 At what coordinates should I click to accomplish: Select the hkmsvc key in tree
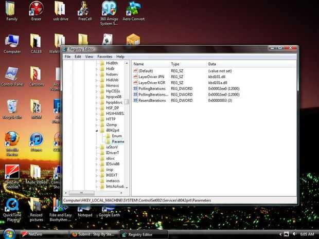tap(113, 85)
